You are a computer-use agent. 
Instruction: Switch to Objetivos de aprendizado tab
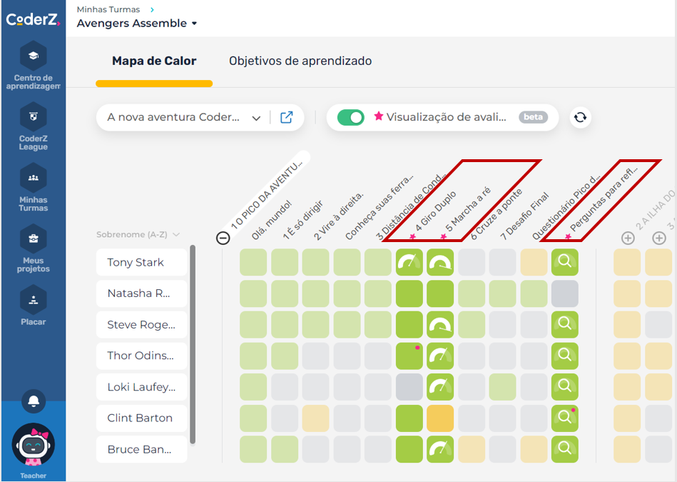pyautogui.click(x=300, y=61)
